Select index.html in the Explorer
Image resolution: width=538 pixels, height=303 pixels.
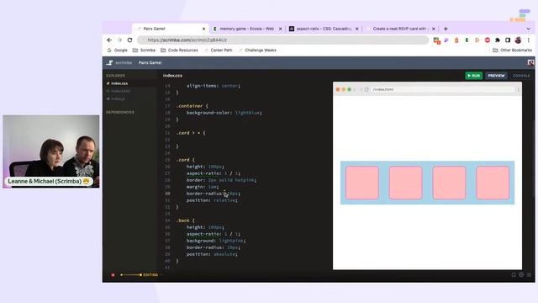point(120,91)
